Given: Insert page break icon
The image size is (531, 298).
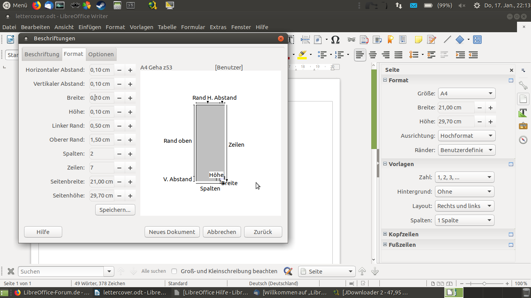Looking at the screenshot, I should point(305,40).
